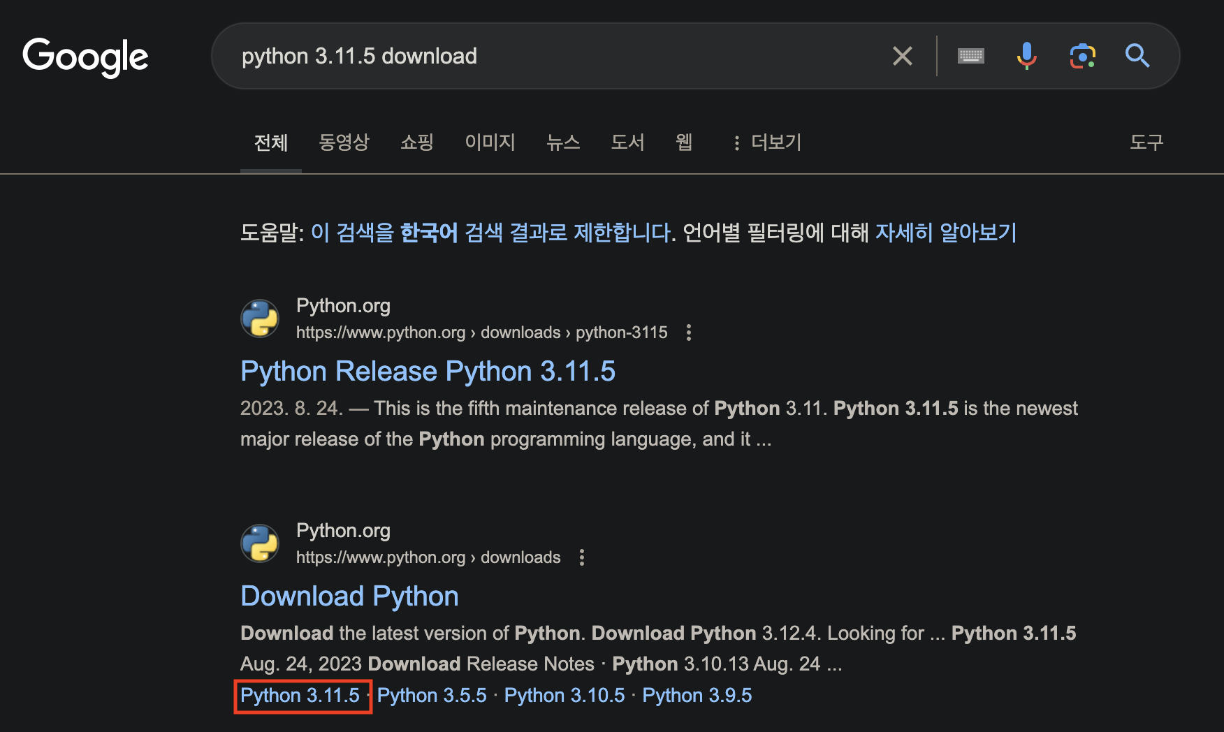The height and width of the screenshot is (732, 1224).
Task: Start voice search with microphone icon
Action: tap(1026, 56)
